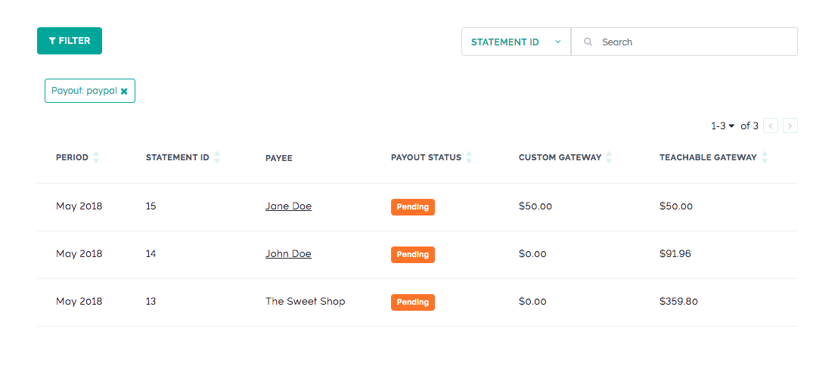Click Pending badge in The Sweet Shop row
The width and height of the screenshot is (835, 372).
click(x=413, y=302)
